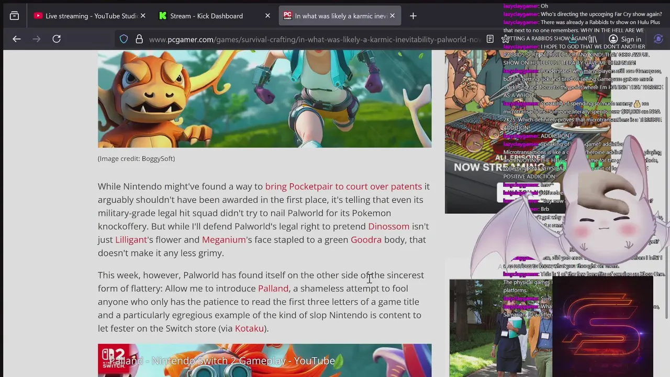Screen dimensions: 670x377
Task: Open a new tab with plus icon
Action: [413, 16]
